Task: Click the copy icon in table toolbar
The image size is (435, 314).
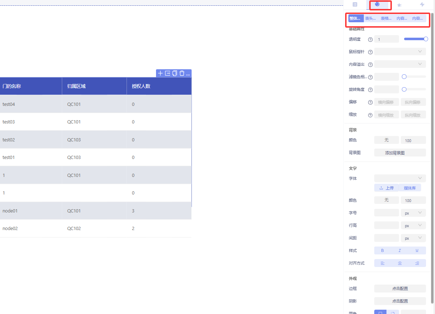Action: (175, 73)
